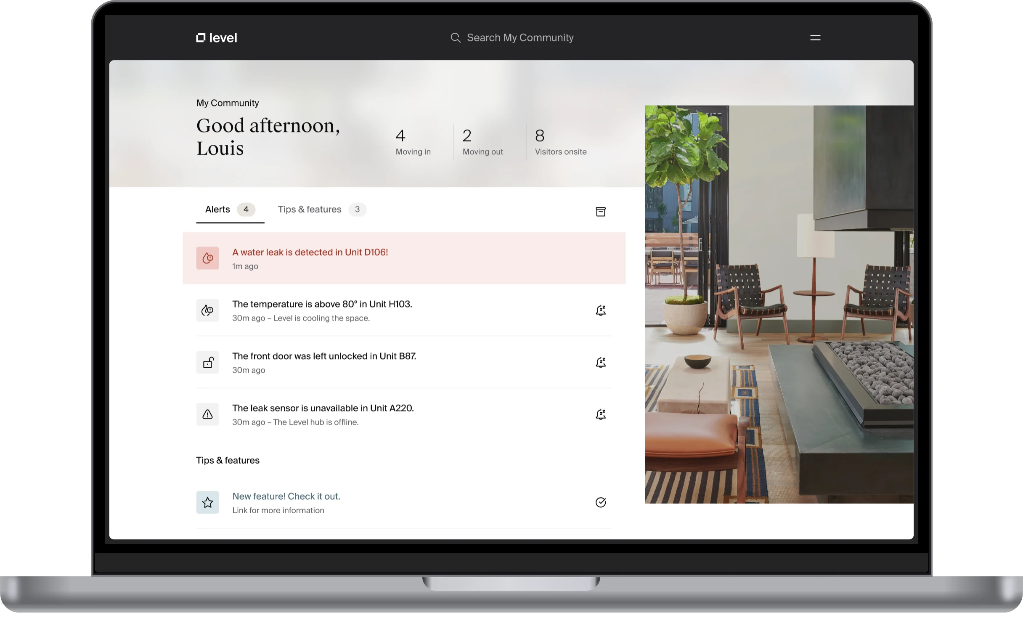Click the warning triangle icon for Unit A220
The height and width of the screenshot is (618, 1023).
point(207,414)
